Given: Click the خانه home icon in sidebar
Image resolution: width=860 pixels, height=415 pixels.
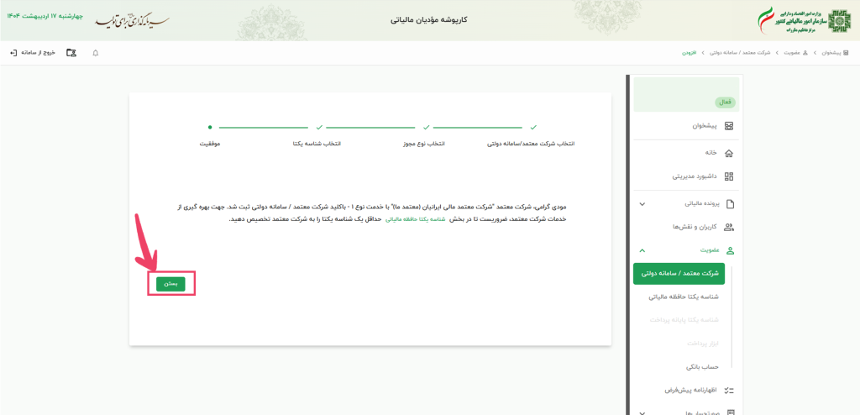Looking at the screenshot, I should pos(728,153).
